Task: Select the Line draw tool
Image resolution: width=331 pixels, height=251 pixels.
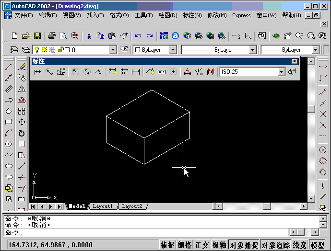Action: 9,67
